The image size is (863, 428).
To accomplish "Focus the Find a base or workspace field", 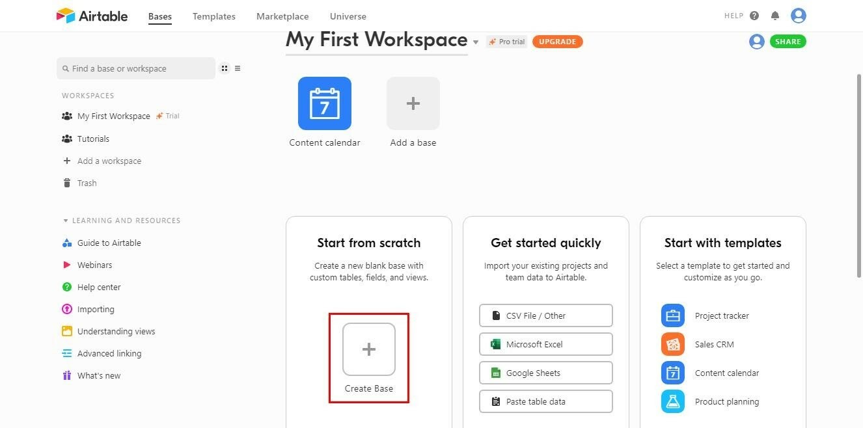I will [x=136, y=68].
